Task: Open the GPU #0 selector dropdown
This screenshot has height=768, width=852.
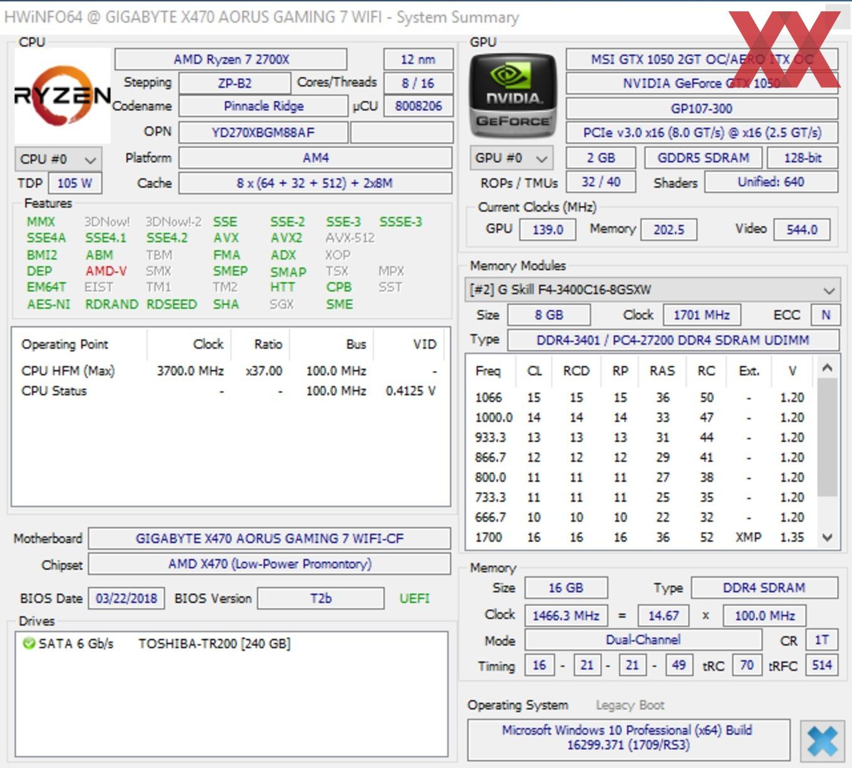Action: pyautogui.click(x=512, y=158)
